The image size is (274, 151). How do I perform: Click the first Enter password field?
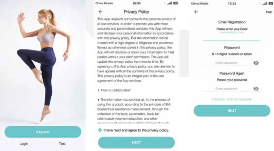[226, 63]
